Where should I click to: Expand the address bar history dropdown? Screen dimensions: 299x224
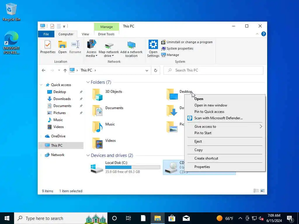(x=147, y=71)
